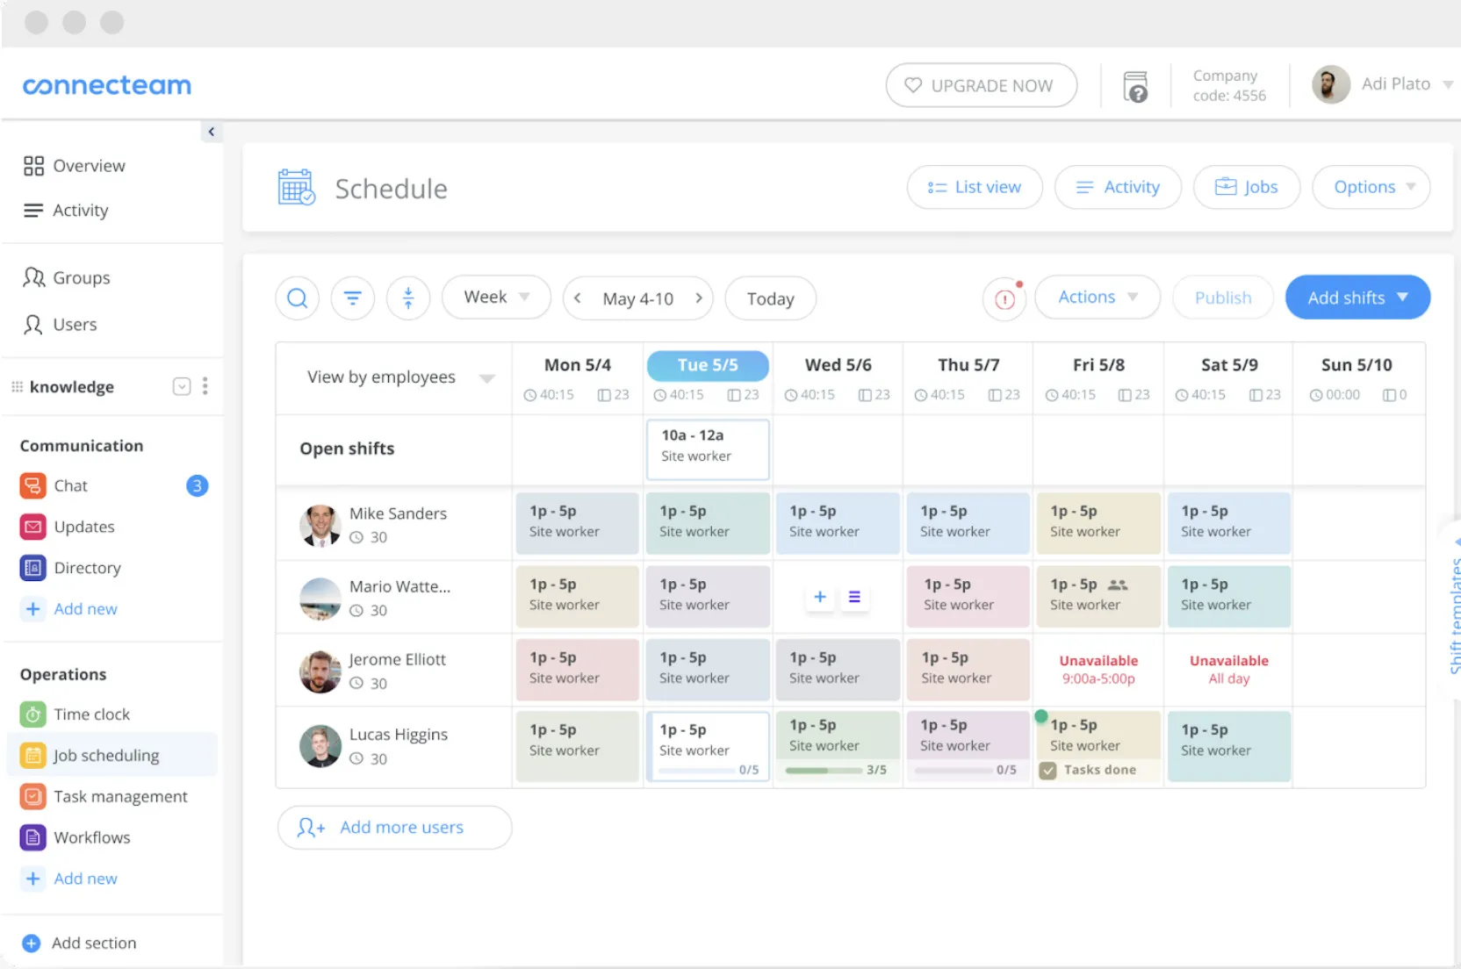Open Chat from the sidebar
The width and height of the screenshot is (1461, 969).
tap(69, 485)
